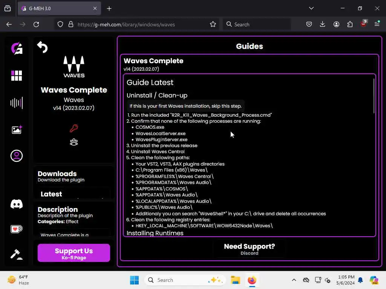Viewport: 386px width, 289px height.
Task: Click the Uninstall Waves Central step
Action: (158, 152)
